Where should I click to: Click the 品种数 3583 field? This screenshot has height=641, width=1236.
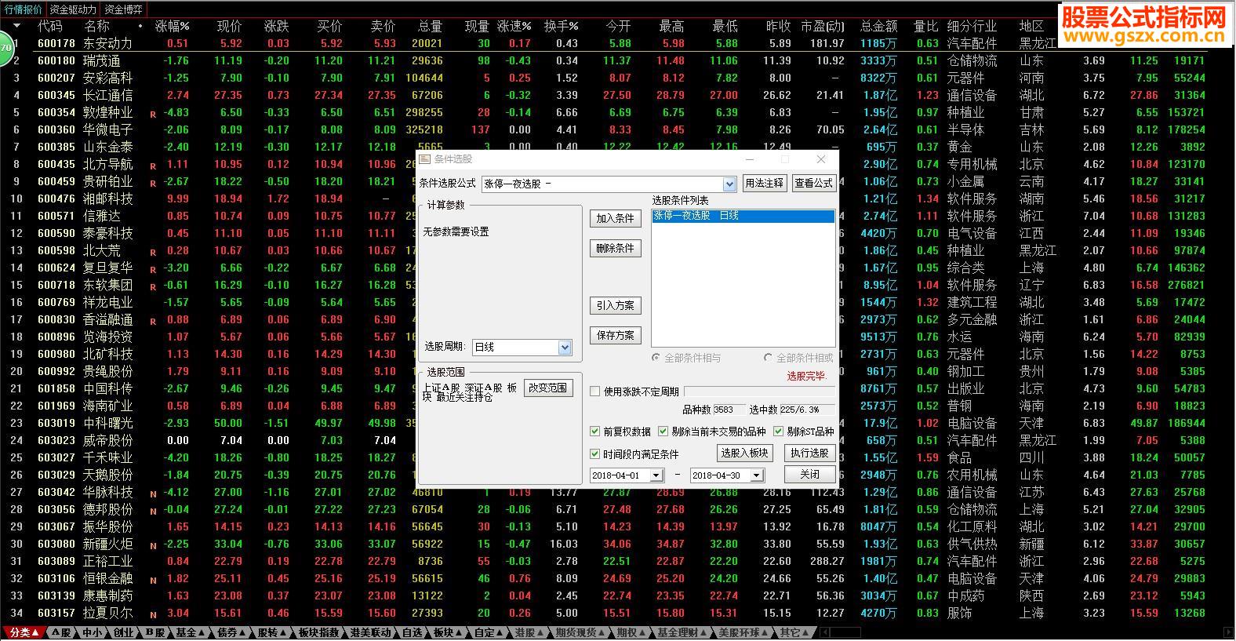tap(729, 410)
